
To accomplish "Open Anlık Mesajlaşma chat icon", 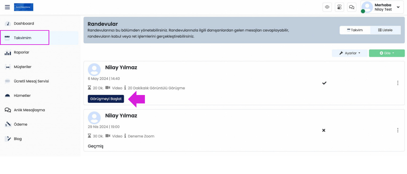I will pos(8,110).
